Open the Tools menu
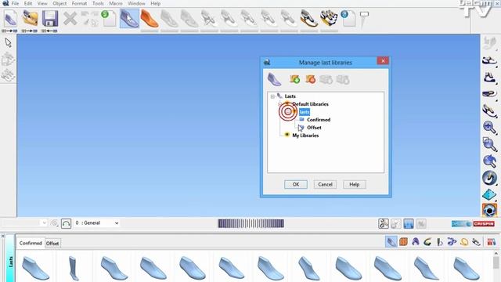501x282 pixels. [98, 3]
